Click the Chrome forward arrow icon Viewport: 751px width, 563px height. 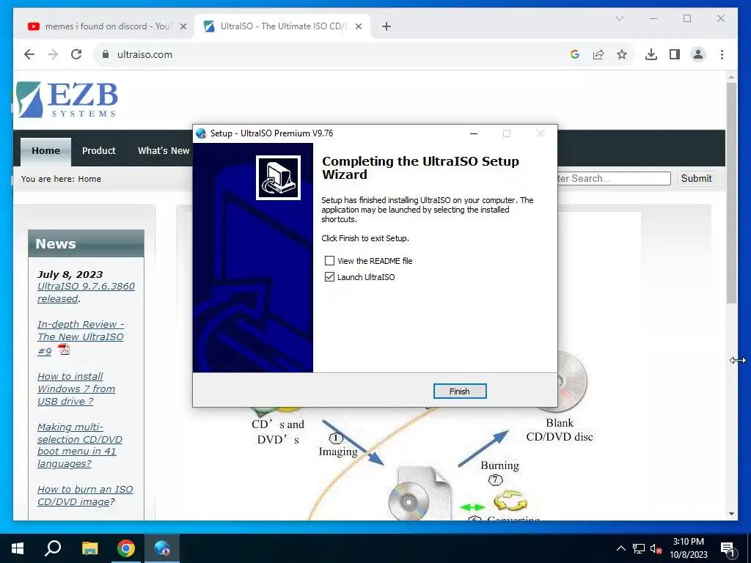point(53,54)
